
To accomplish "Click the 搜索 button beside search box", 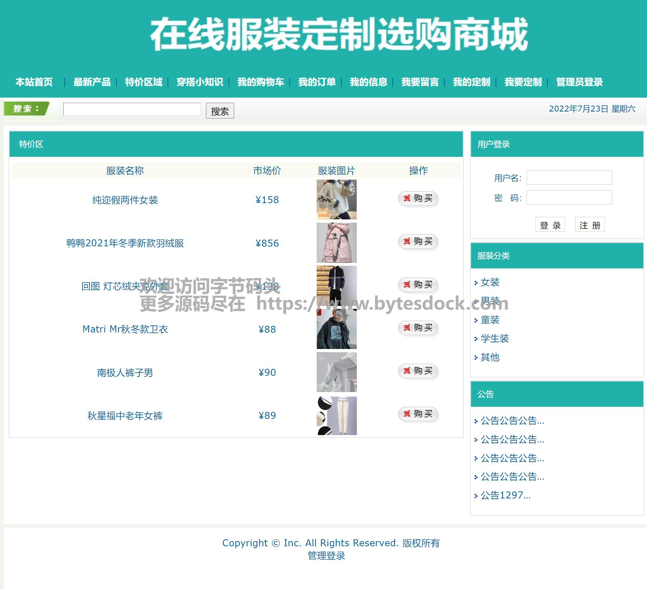I will (220, 111).
